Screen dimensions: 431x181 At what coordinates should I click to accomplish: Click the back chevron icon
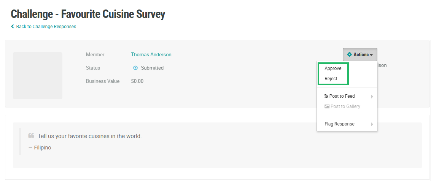(x=13, y=27)
